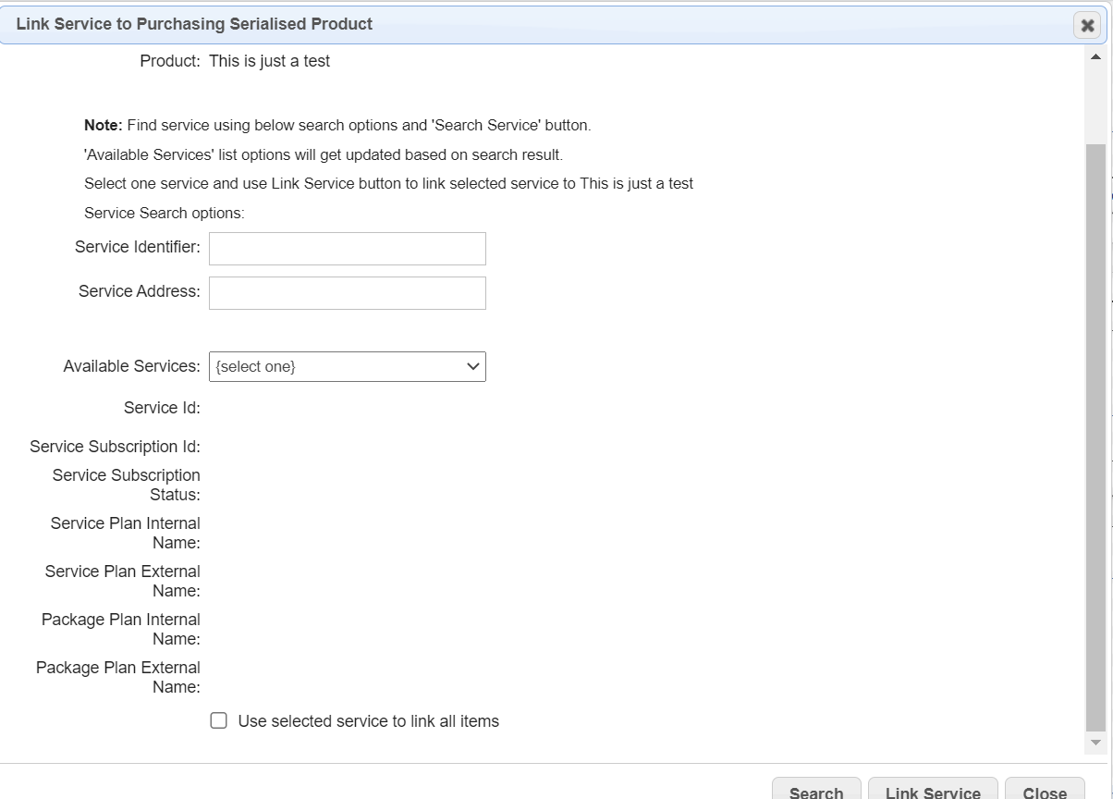Click the 'Service Search options:' heading
The width and height of the screenshot is (1113, 799).
(x=164, y=213)
